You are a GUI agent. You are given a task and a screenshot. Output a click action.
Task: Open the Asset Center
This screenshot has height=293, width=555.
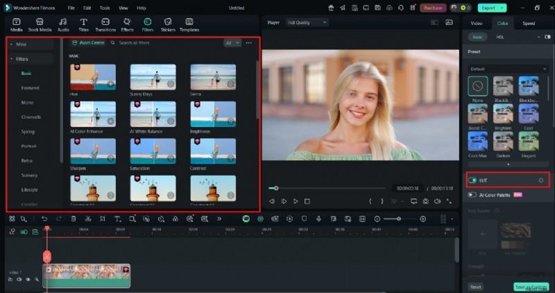click(x=89, y=43)
